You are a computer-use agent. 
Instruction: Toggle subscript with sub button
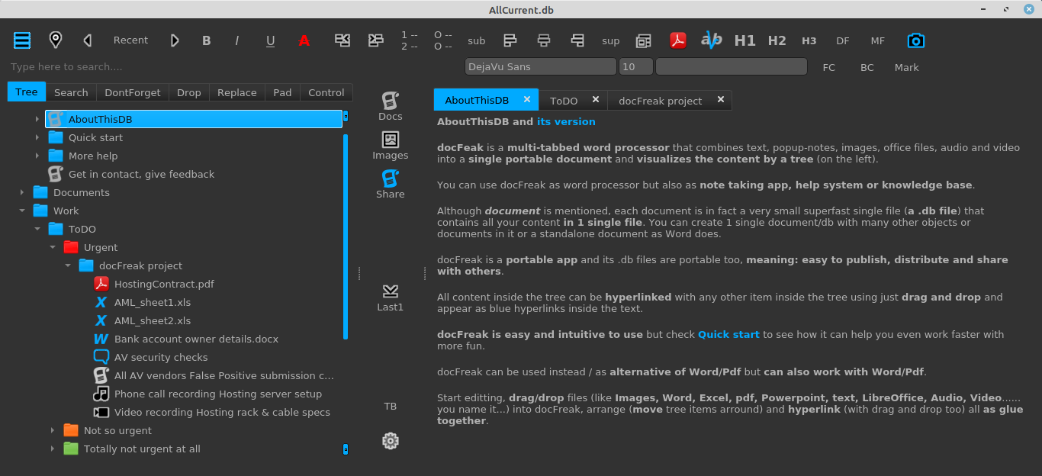click(477, 41)
